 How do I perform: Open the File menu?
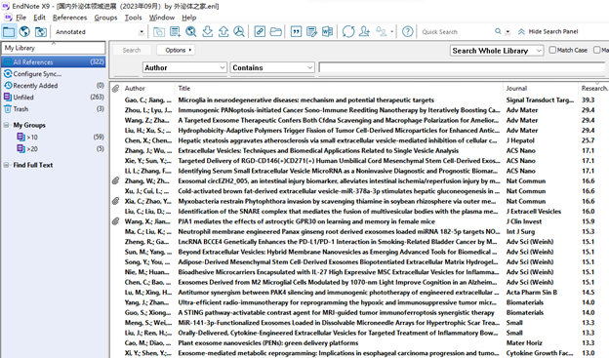tap(20, 18)
